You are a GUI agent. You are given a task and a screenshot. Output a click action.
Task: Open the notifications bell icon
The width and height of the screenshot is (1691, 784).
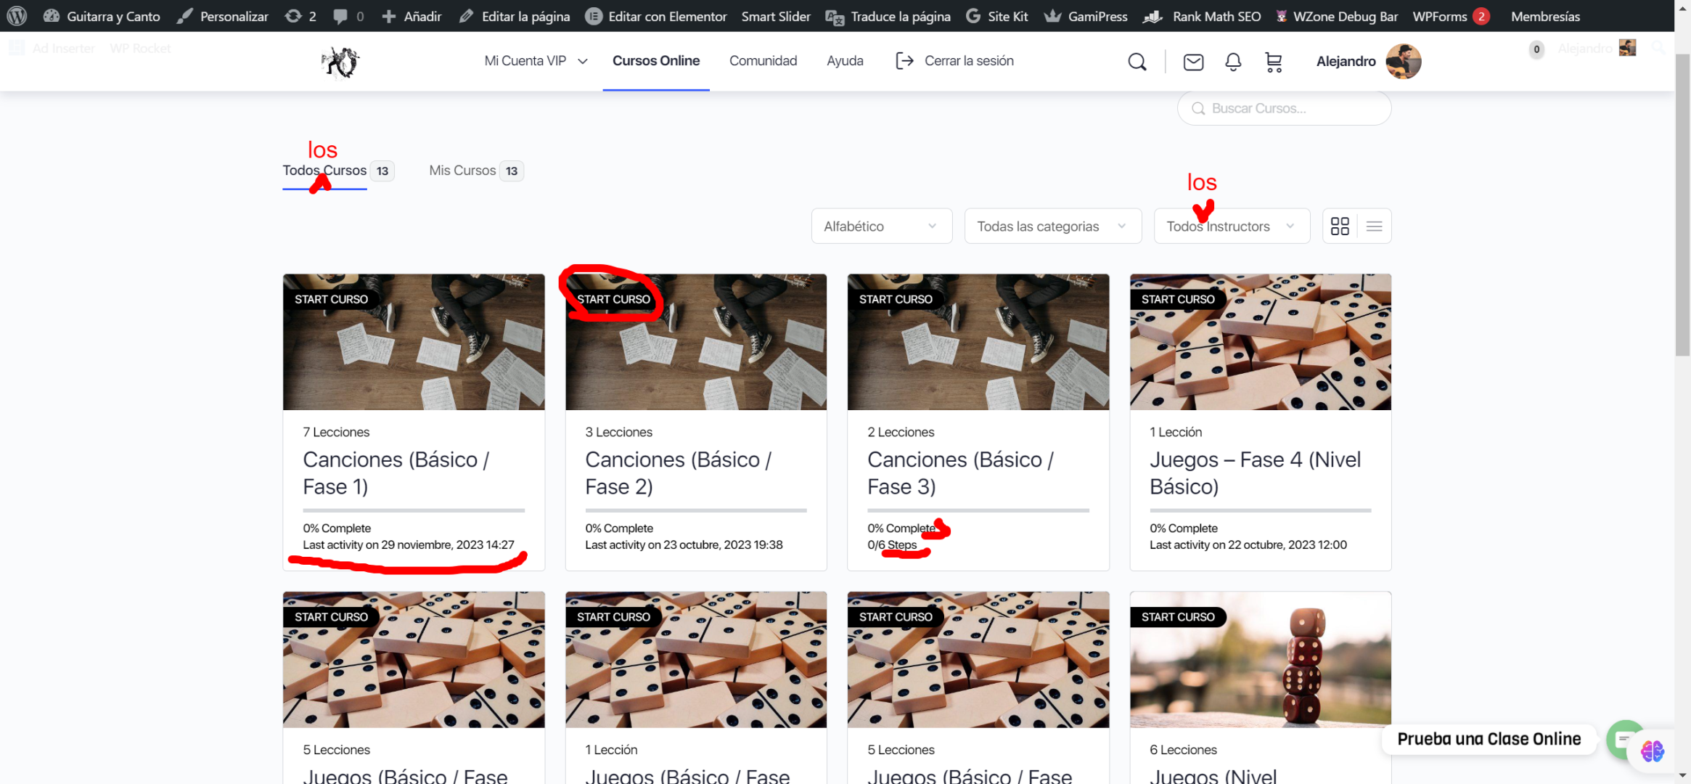click(1233, 62)
